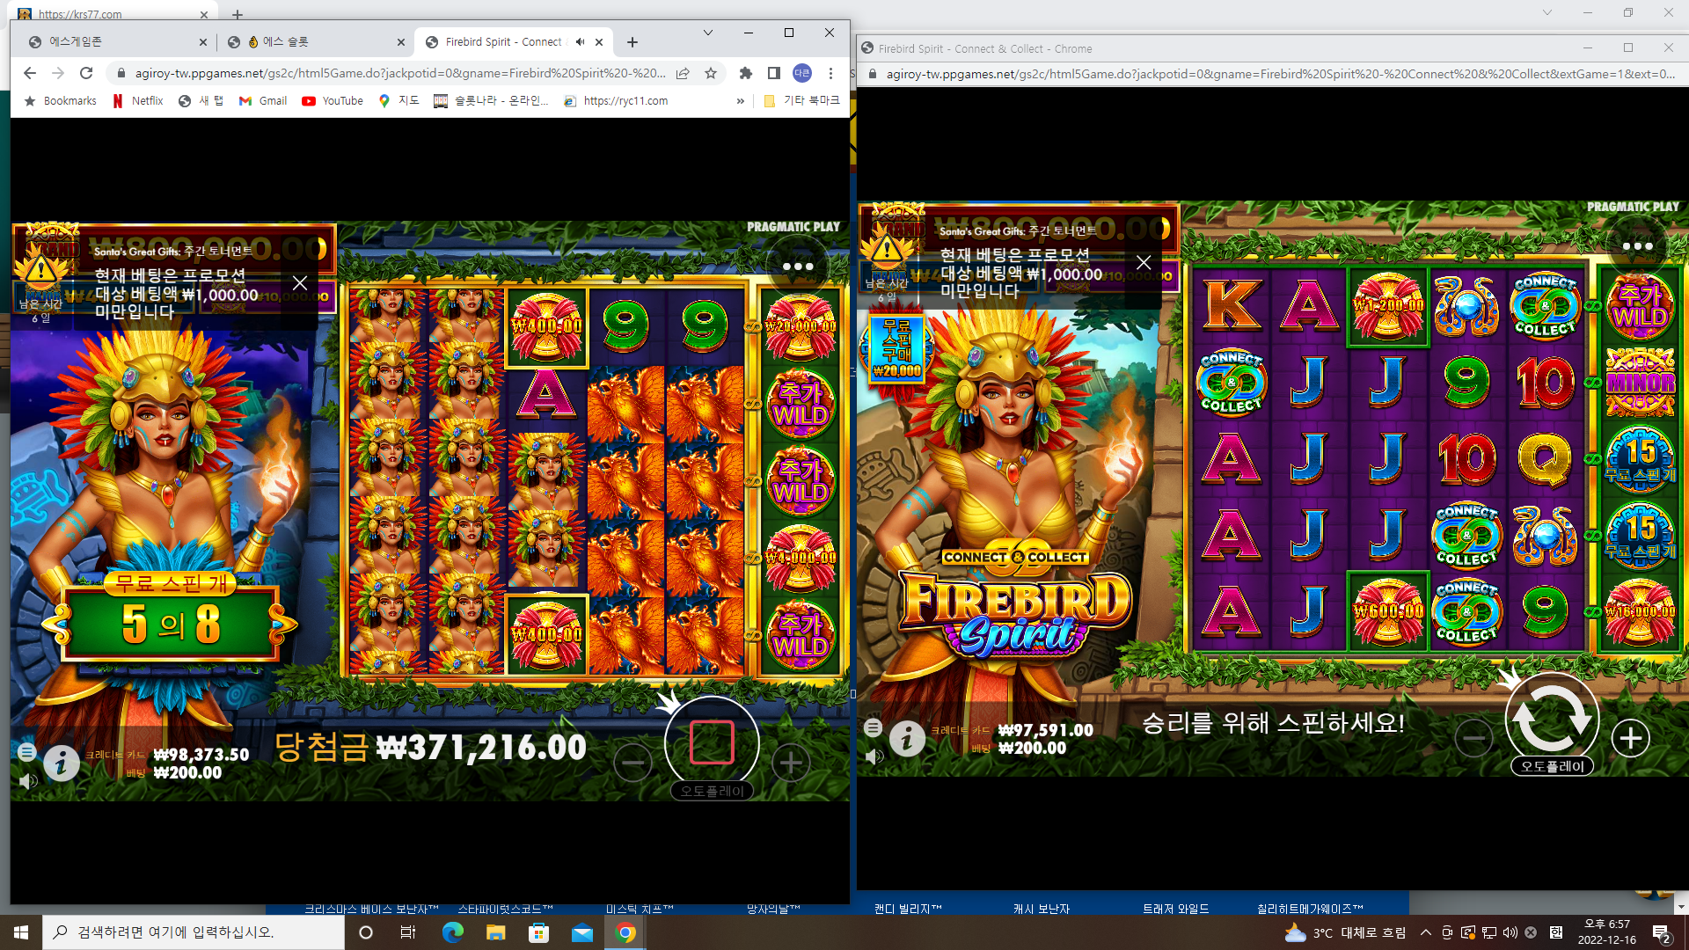Show hidden system tray icons
Image resolution: width=1689 pixels, height=950 pixels.
(1425, 932)
